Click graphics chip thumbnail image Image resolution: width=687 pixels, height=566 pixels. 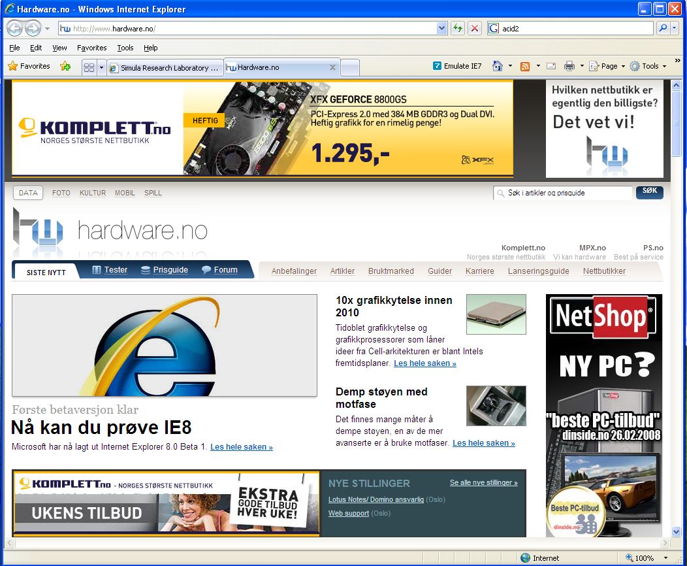click(x=496, y=314)
